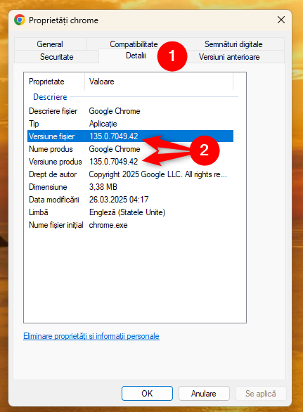Select the Nume fișier inițial row label

point(56,225)
